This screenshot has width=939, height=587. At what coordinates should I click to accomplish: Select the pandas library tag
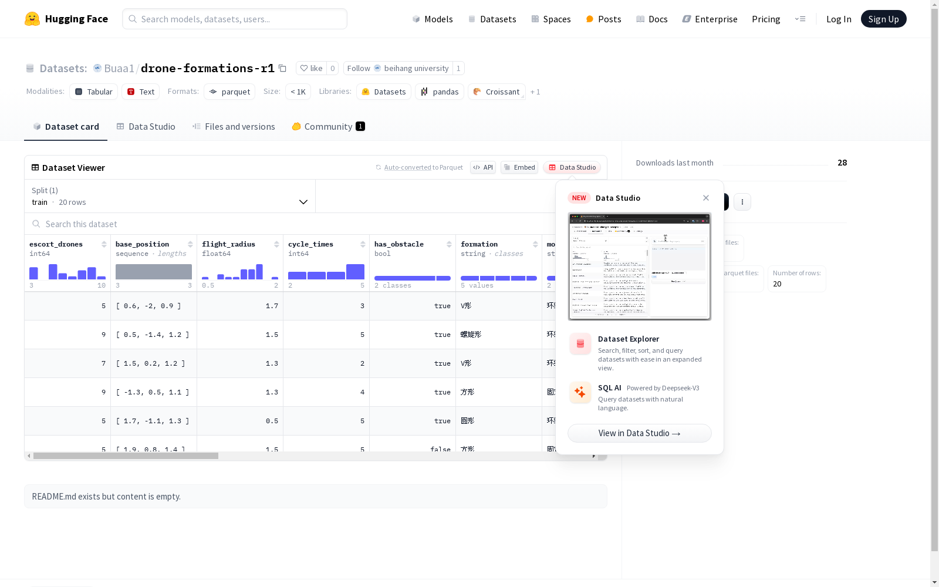tap(440, 92)
